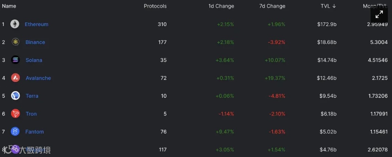This screenshot has width=392, height=157.
Task: Click the blue Fantom logo icon
Action: point(15,132)
